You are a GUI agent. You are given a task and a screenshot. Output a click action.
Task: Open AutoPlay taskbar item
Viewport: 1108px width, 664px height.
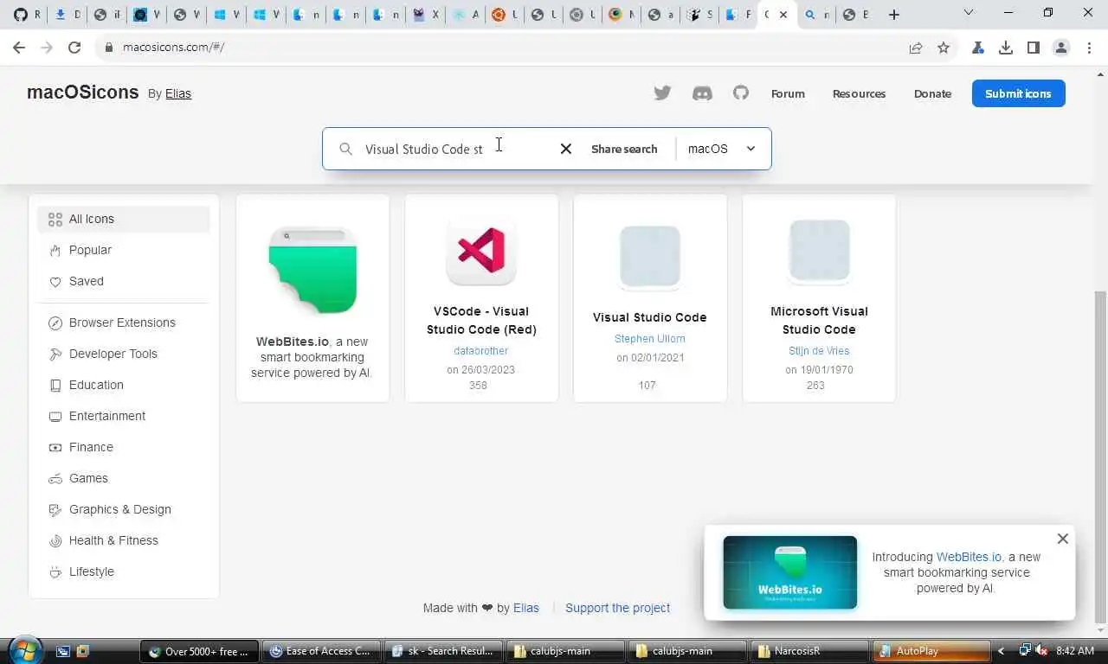pos(931,651)
